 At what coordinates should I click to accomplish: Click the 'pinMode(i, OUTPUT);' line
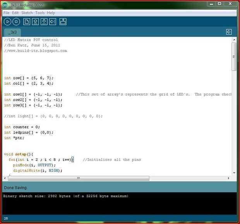(34, 165)
